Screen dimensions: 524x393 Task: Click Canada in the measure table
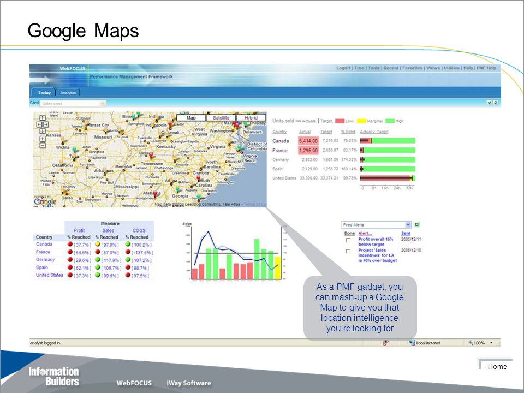(x=44, y=245)
